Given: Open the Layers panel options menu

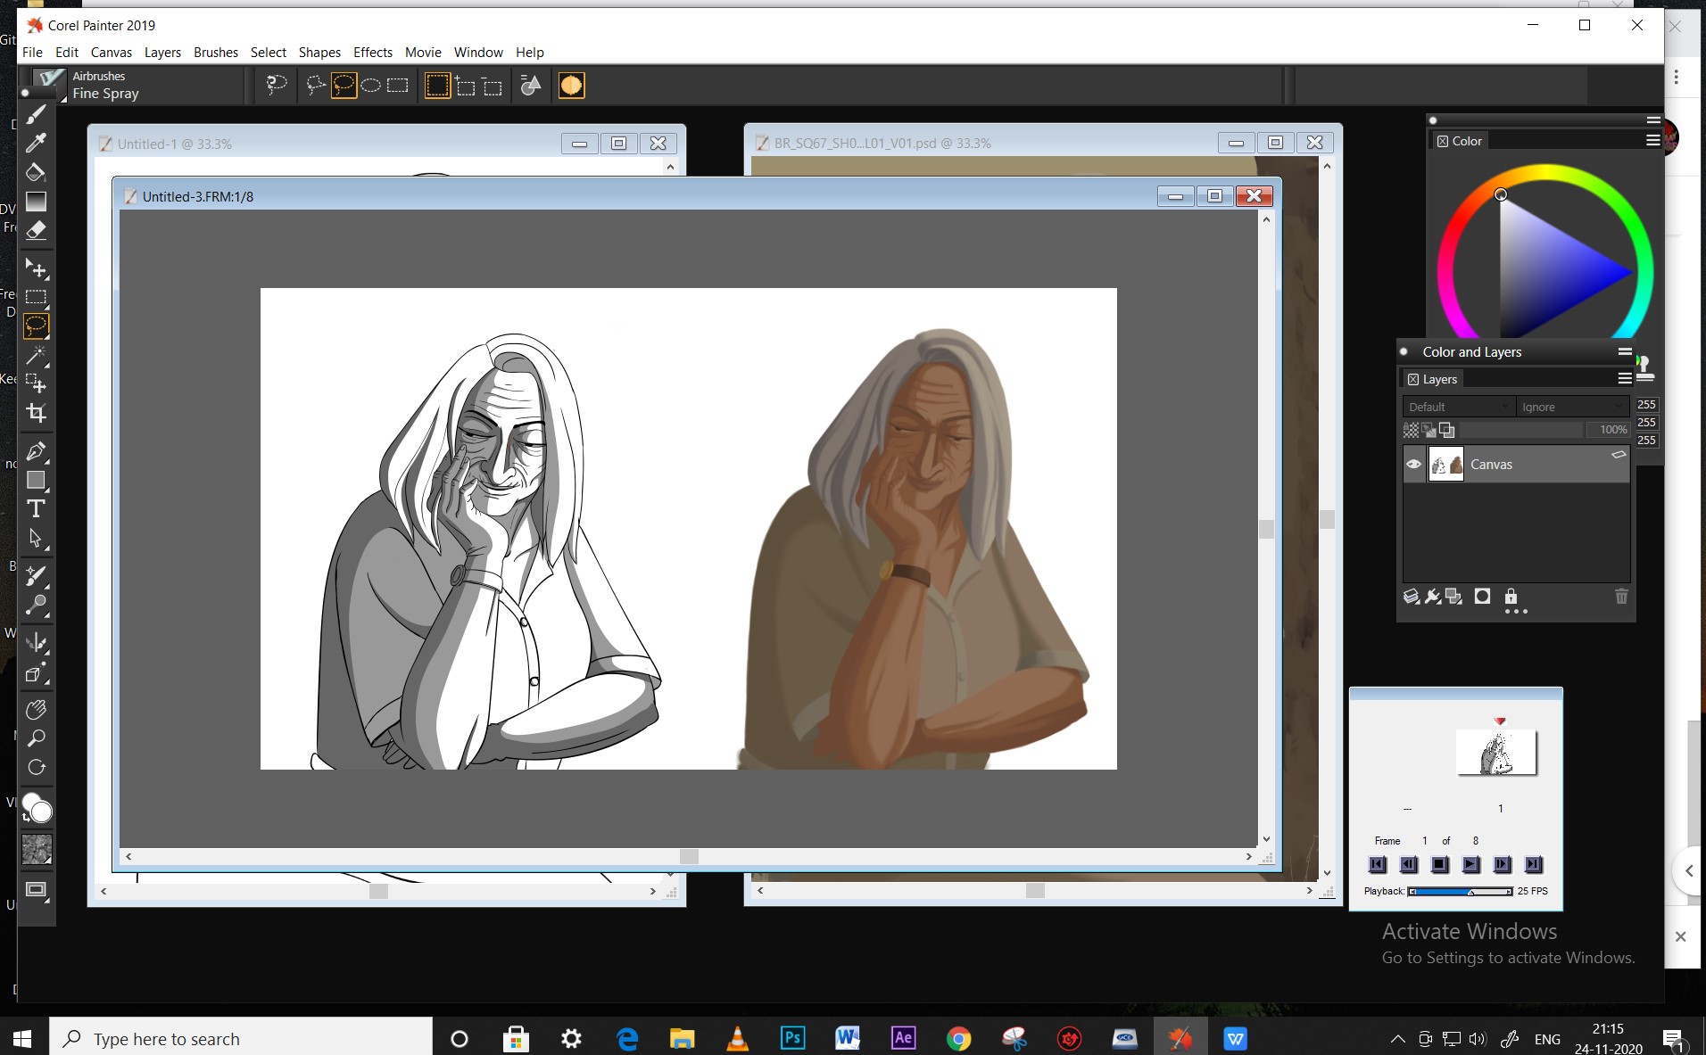Looking at the screenshot, I should pos(1624,379).
